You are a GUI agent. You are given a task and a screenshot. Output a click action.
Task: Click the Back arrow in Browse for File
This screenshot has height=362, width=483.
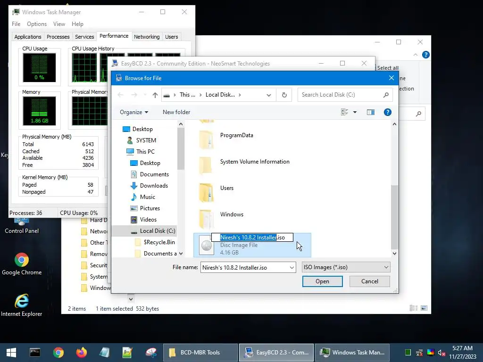pyautogui.click(x=120, y=95)
